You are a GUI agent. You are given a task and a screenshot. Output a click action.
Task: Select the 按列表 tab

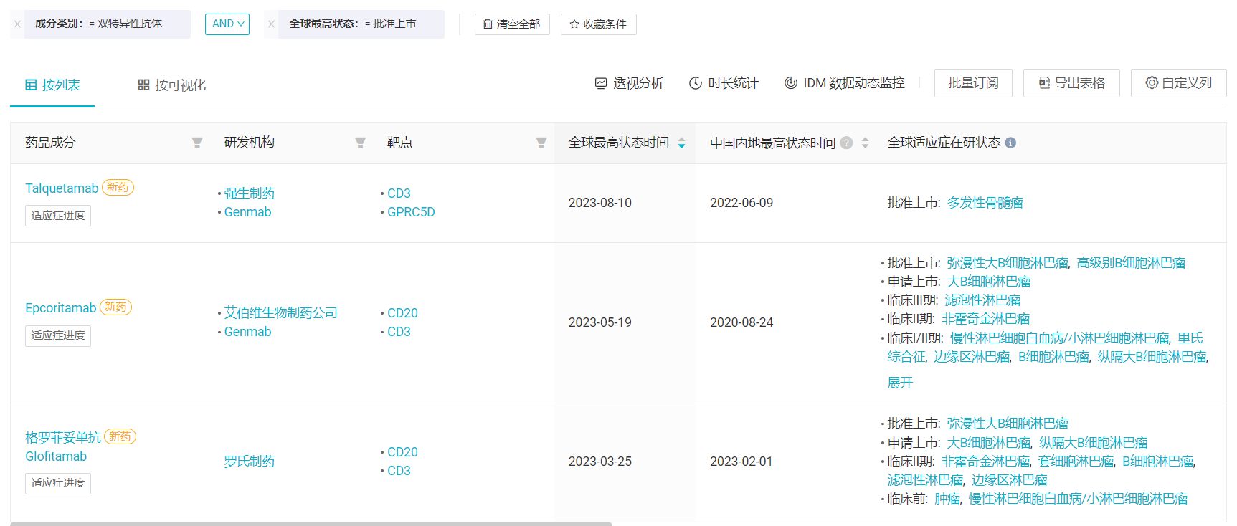(52, 85)
